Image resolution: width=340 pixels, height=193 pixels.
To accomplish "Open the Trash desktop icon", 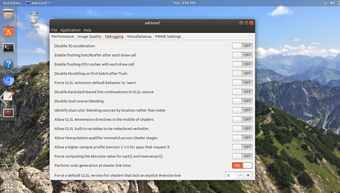I will pyautogui.click(x=34, y=20).
